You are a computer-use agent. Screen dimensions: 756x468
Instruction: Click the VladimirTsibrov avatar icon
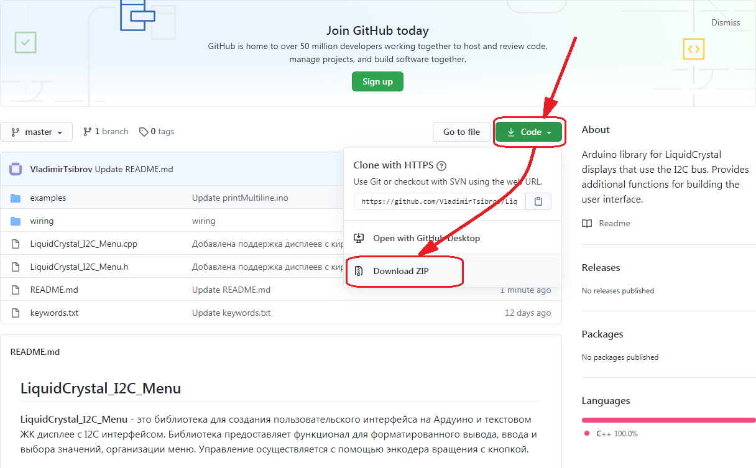pyautogui.click(x=17, y=169)
